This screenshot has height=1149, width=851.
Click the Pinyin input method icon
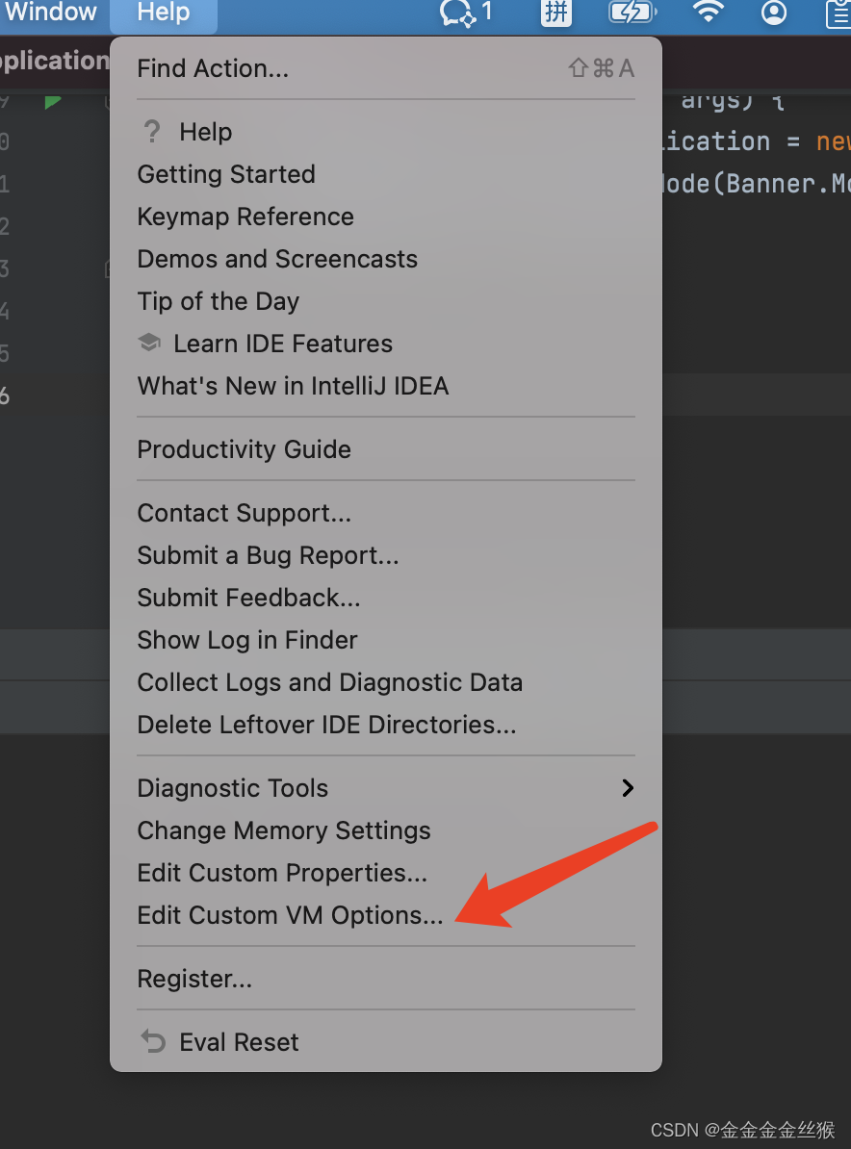pyautogui.click(x=555, y=13)
